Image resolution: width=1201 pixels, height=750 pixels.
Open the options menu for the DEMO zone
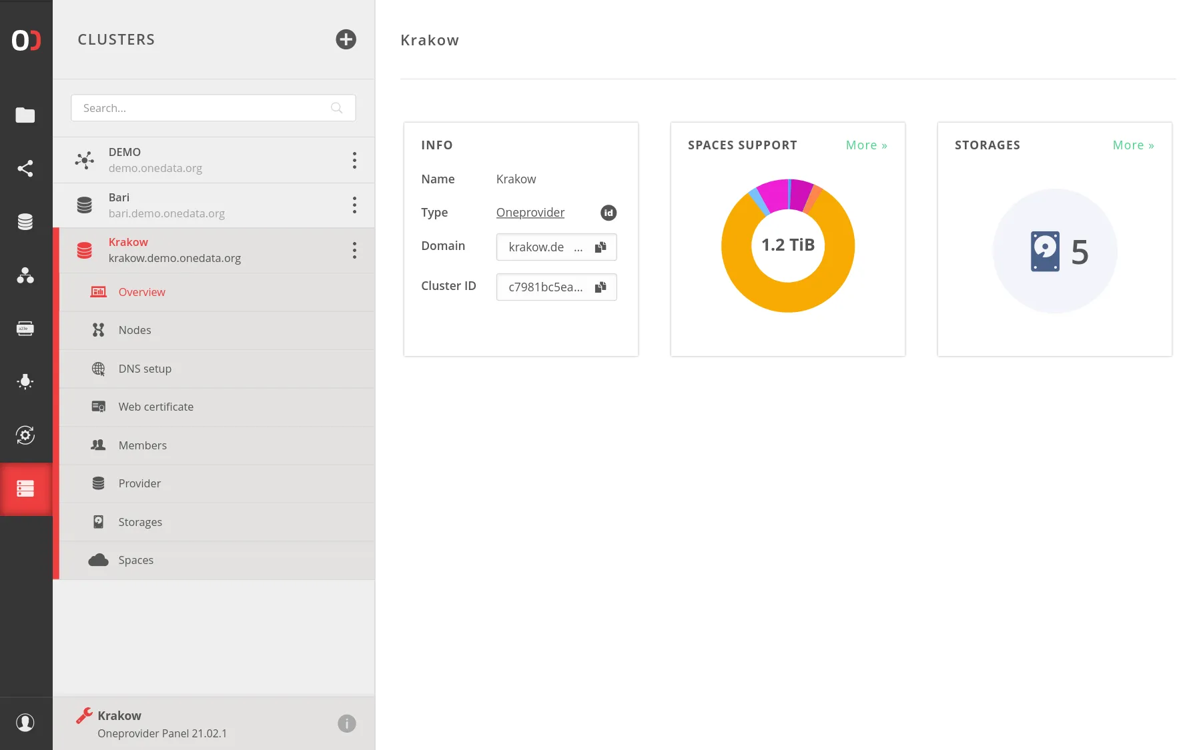tap(354, 160)
